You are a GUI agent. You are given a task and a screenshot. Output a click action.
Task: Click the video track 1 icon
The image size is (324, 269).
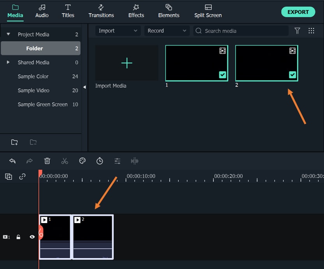6,237
